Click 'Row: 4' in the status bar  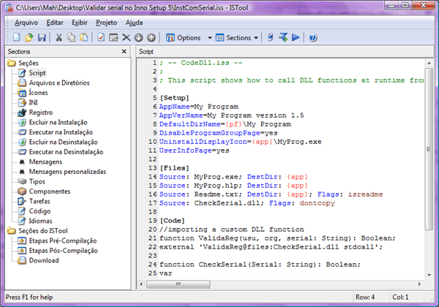pos(365,297)
